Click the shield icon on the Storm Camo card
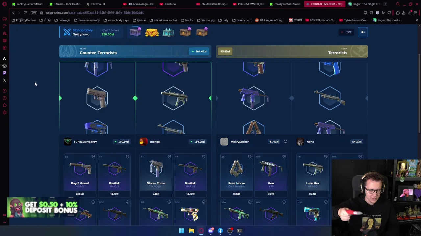Image resolution: width=421 pixels, height=236 pixels. point(169,157)
